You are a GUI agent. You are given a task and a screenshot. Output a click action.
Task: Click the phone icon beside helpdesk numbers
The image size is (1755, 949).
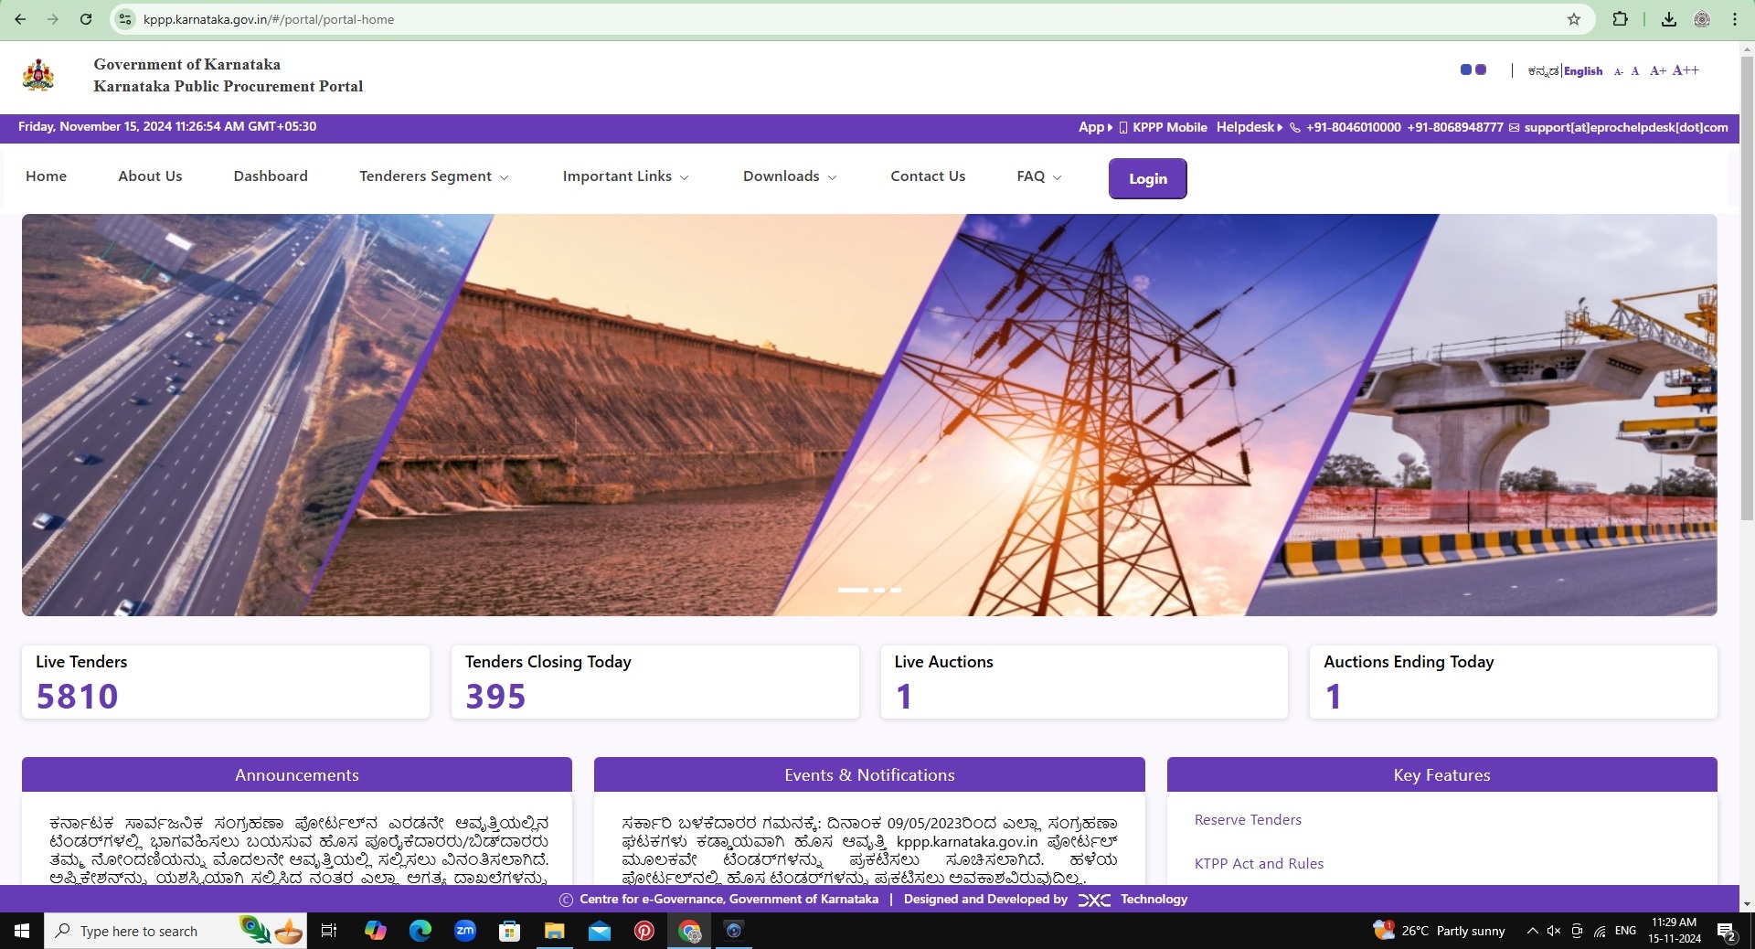click(1294, 127)
